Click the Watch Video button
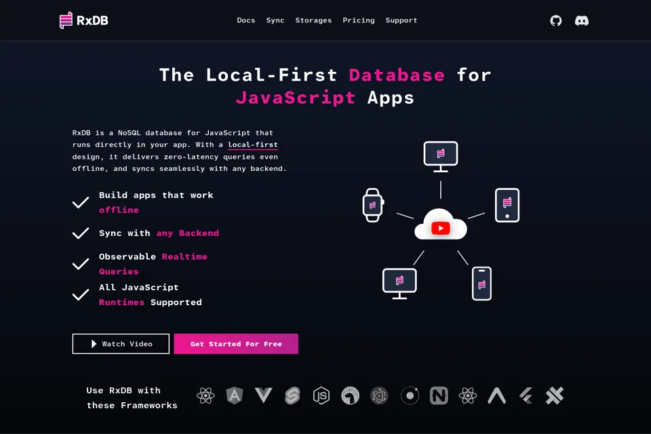Viewport: 651px width, 434px height. coord(121,344)
